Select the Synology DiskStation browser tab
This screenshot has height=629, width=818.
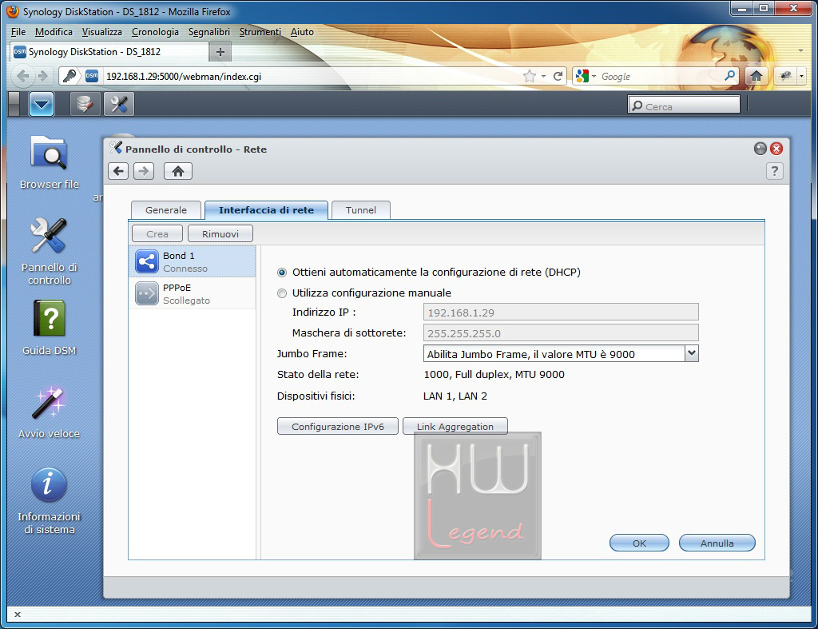pyautogui.click(x=109, y=52)
